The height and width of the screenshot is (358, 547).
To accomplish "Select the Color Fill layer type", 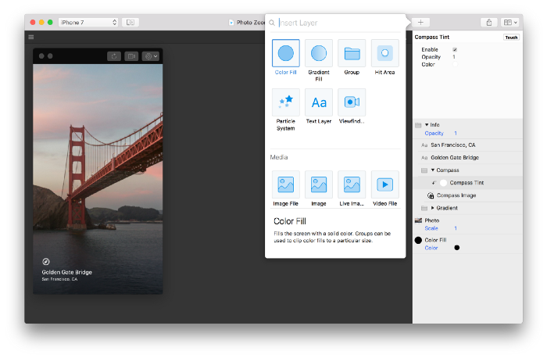I will coord(285,53).
